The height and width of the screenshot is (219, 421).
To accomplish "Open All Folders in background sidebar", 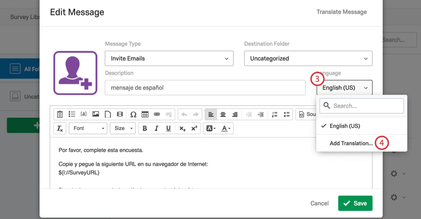I will 20,69.
